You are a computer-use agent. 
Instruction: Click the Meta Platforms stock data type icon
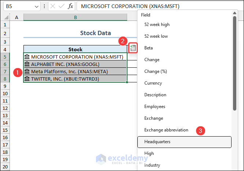click(27, 71)
